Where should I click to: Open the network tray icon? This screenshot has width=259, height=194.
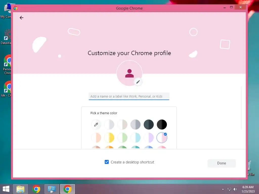[x=229, y=189]
